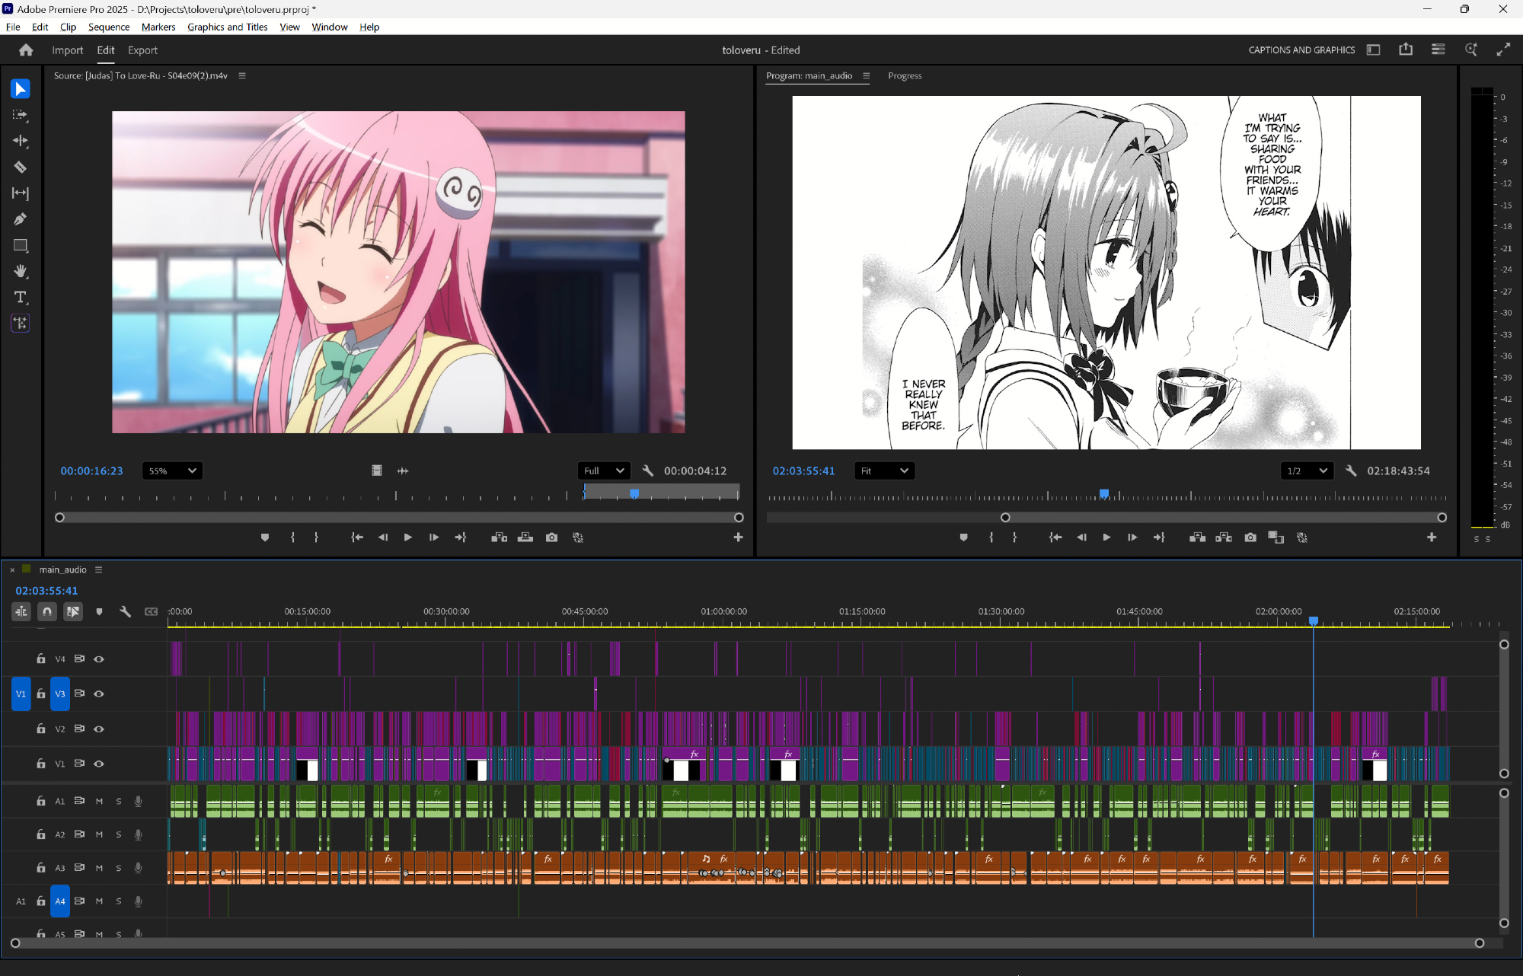Toggle lock on track V2
Screen dimensions: 1523x976
41,729
